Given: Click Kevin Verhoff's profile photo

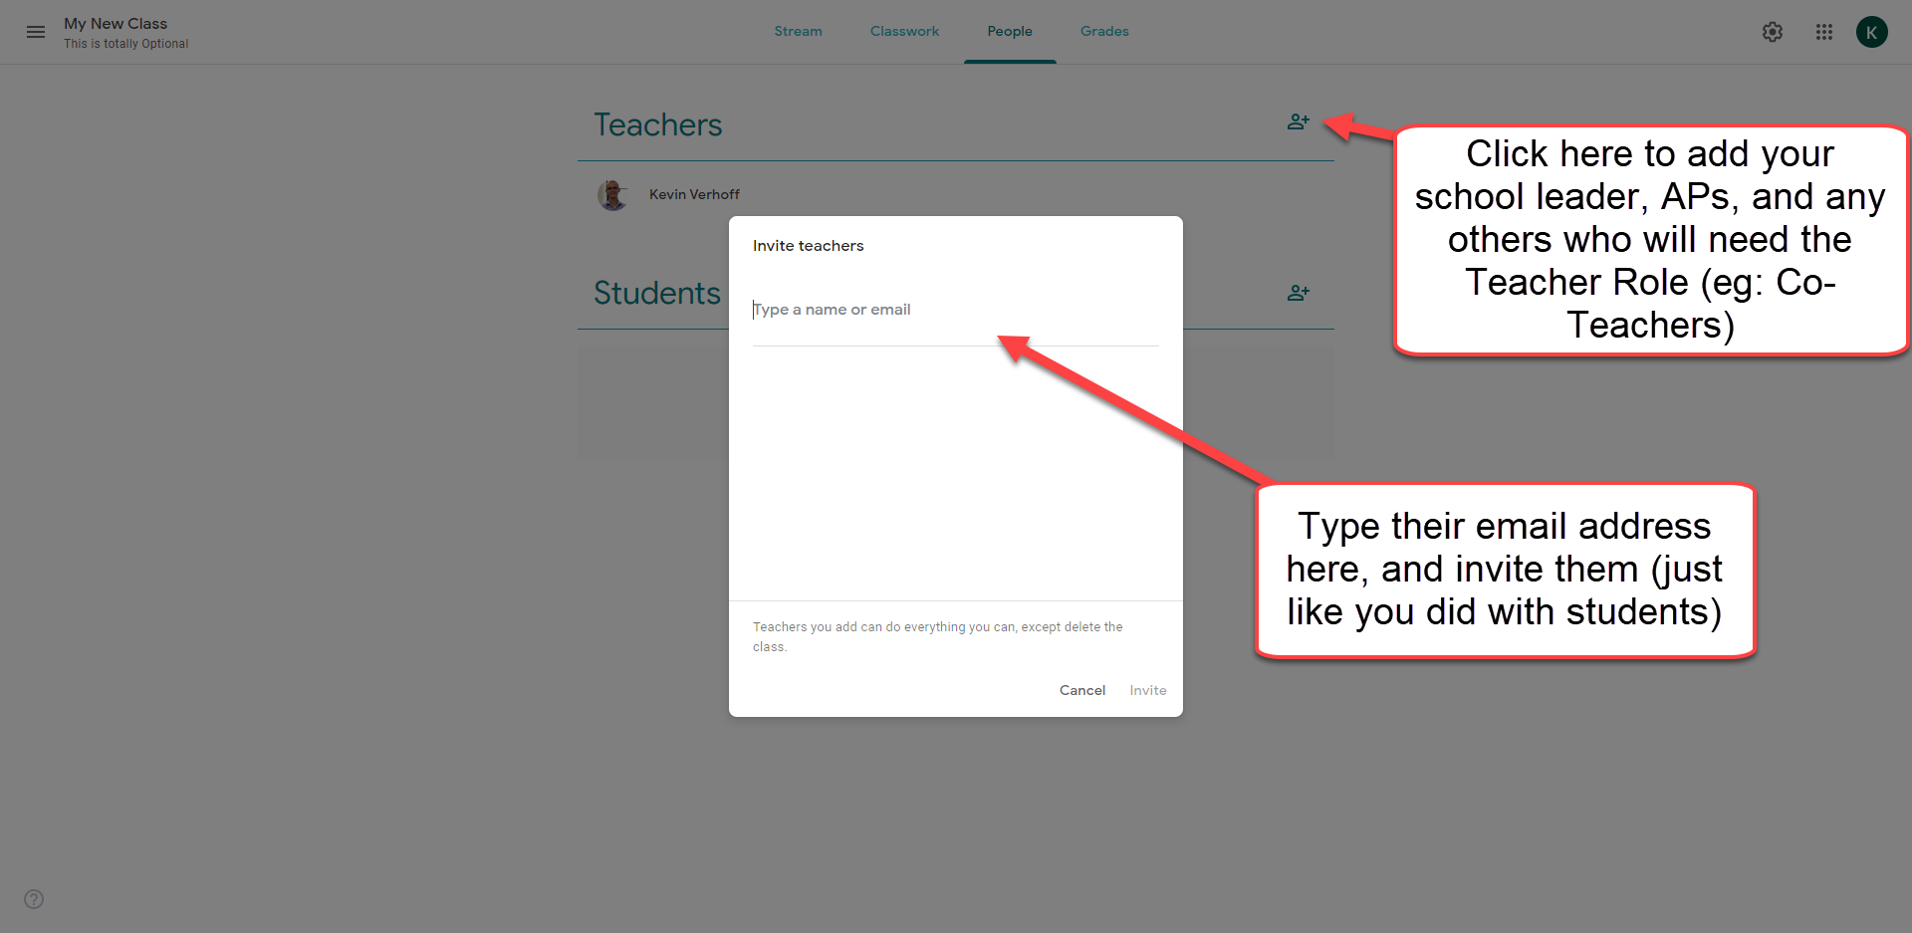Looking at the screenshot, I should point(612,195).
